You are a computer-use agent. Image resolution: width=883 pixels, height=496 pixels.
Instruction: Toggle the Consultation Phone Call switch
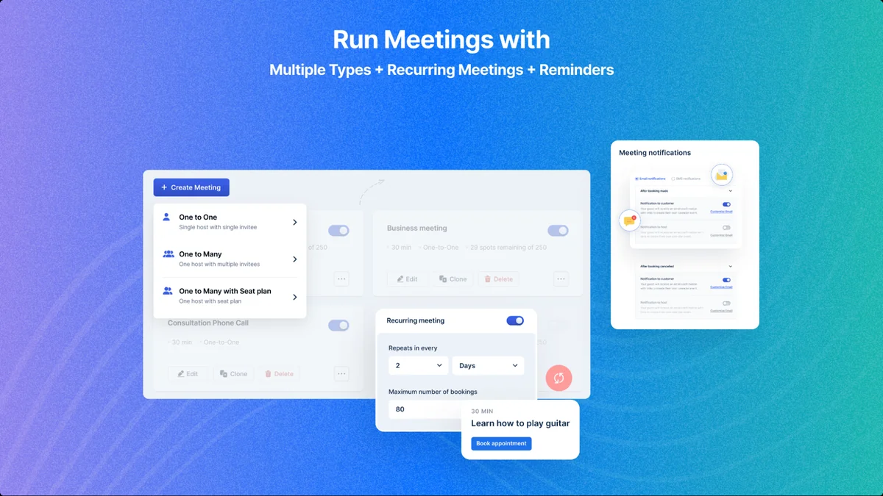click(x=338, y=326)
